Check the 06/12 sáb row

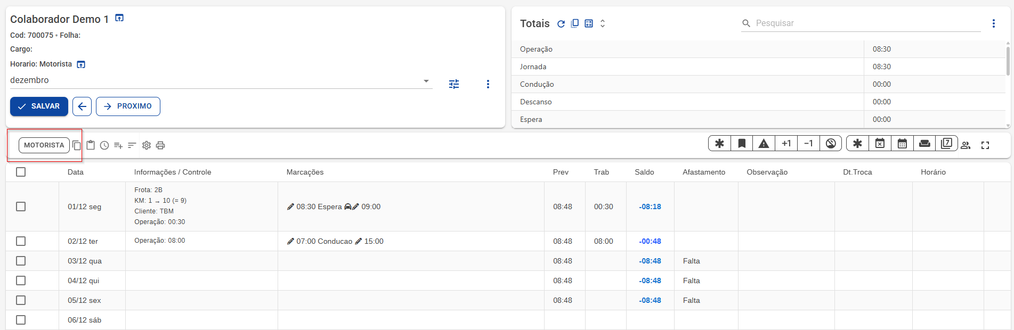coord(21,320)
